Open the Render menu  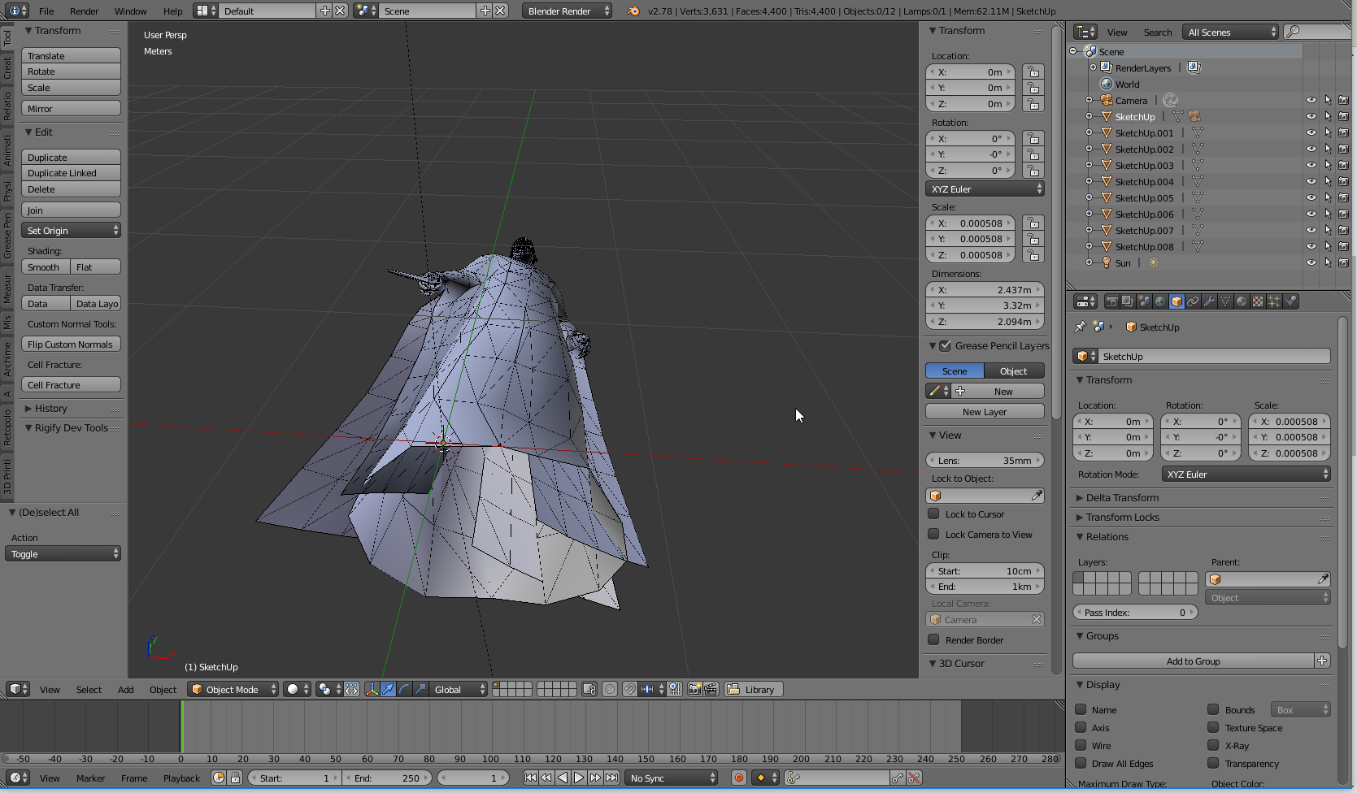(x=84, y=11)
